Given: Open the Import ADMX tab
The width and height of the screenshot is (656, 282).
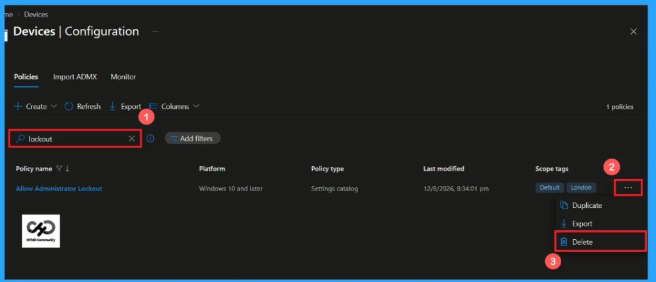Looking at the screenshot, I should [75, 77].
